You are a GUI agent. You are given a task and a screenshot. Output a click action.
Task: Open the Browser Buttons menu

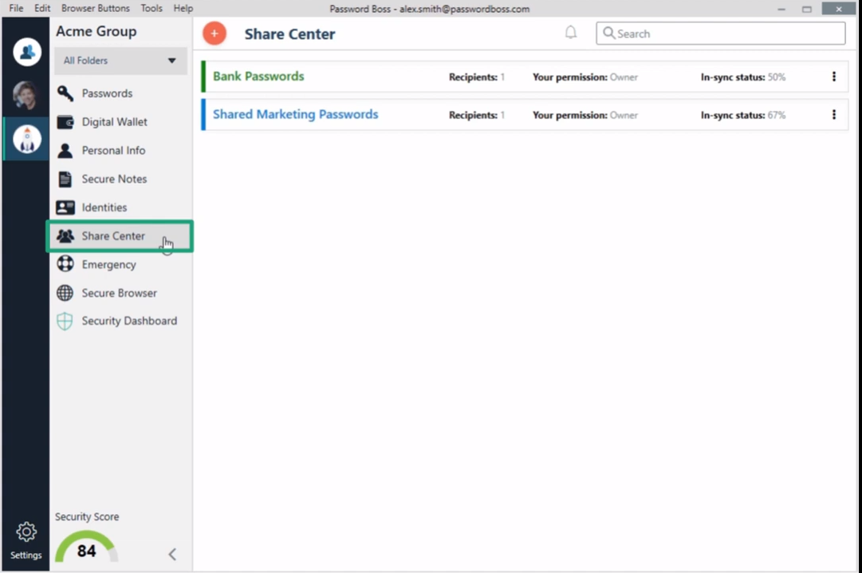95,8
